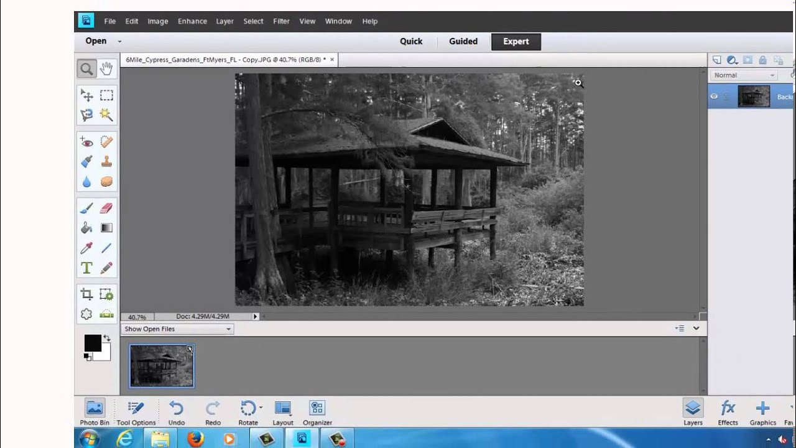Open the Rotate options arrow

click(x=261, y=408)
